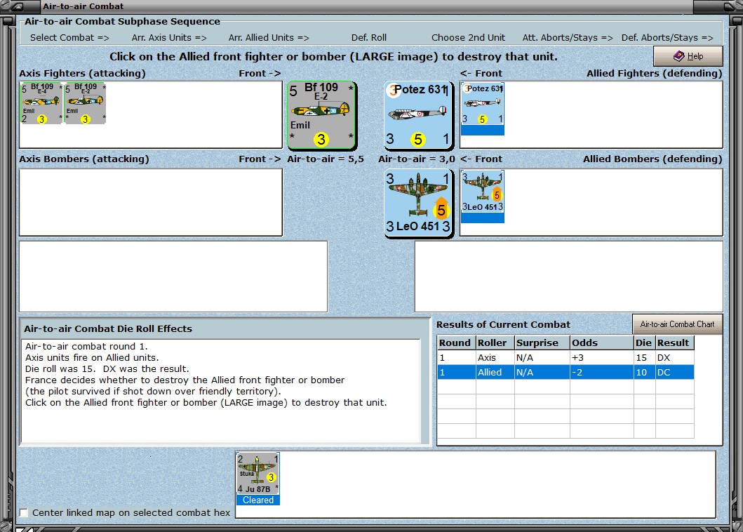743x532 pixels.
Task: Click the Air-to-air Combat window title bar
Action: click(x=367, y=6)
